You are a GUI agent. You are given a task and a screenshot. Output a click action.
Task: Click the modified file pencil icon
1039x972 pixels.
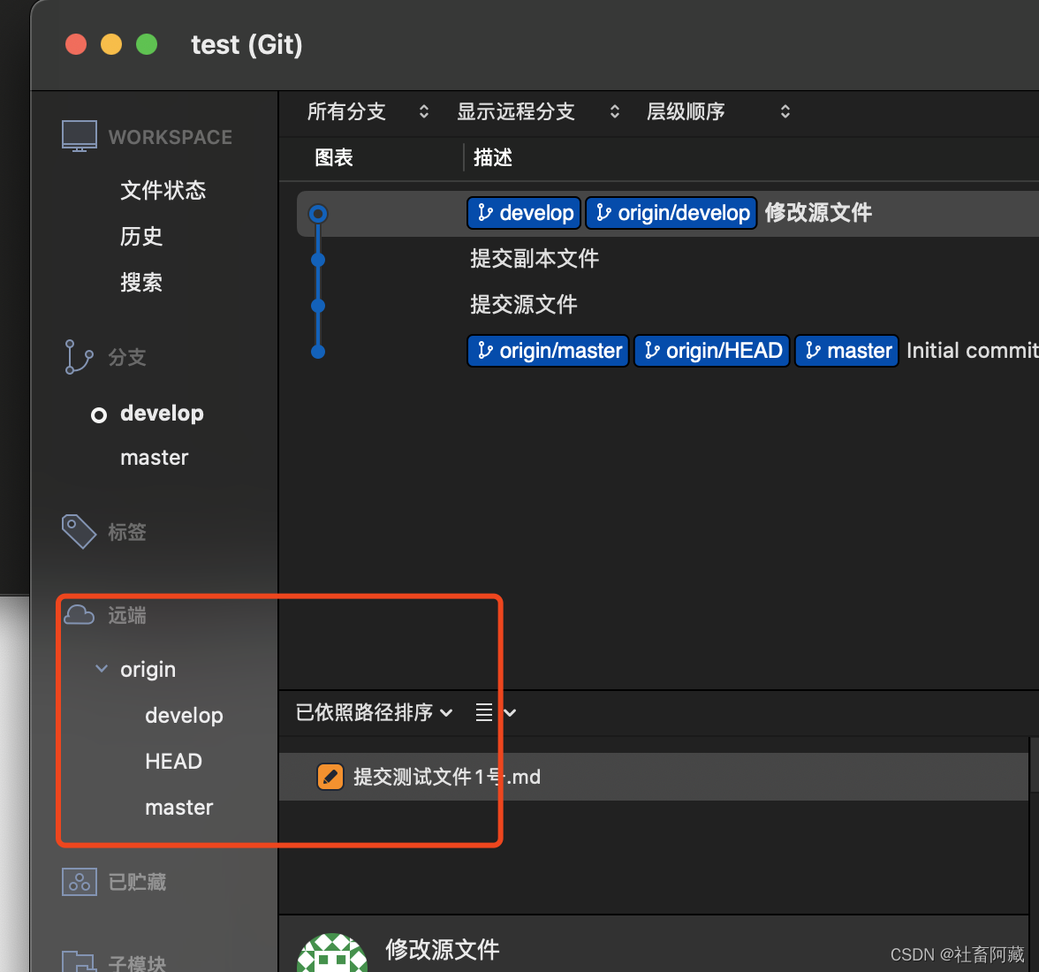(330, 777)
